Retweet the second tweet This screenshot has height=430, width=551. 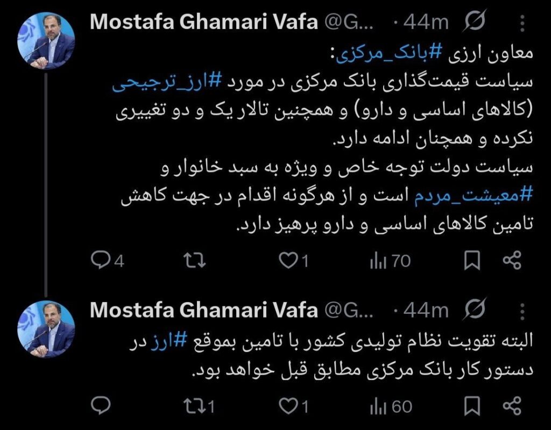pos(194,405)
